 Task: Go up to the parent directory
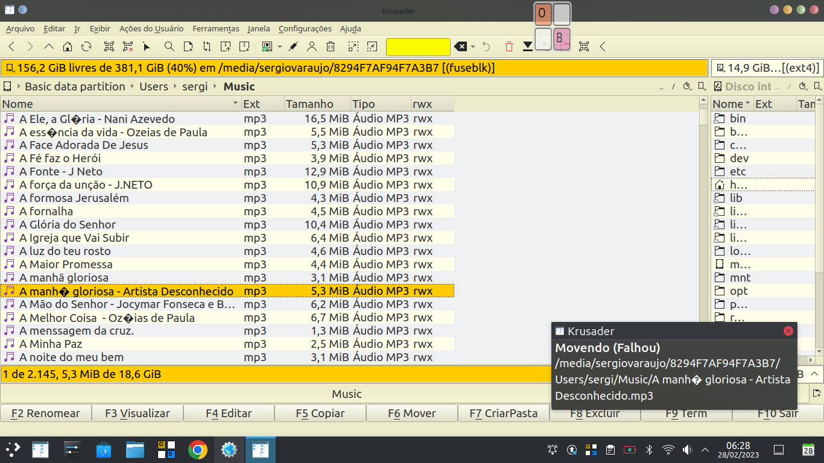click(x=49, y=46)
